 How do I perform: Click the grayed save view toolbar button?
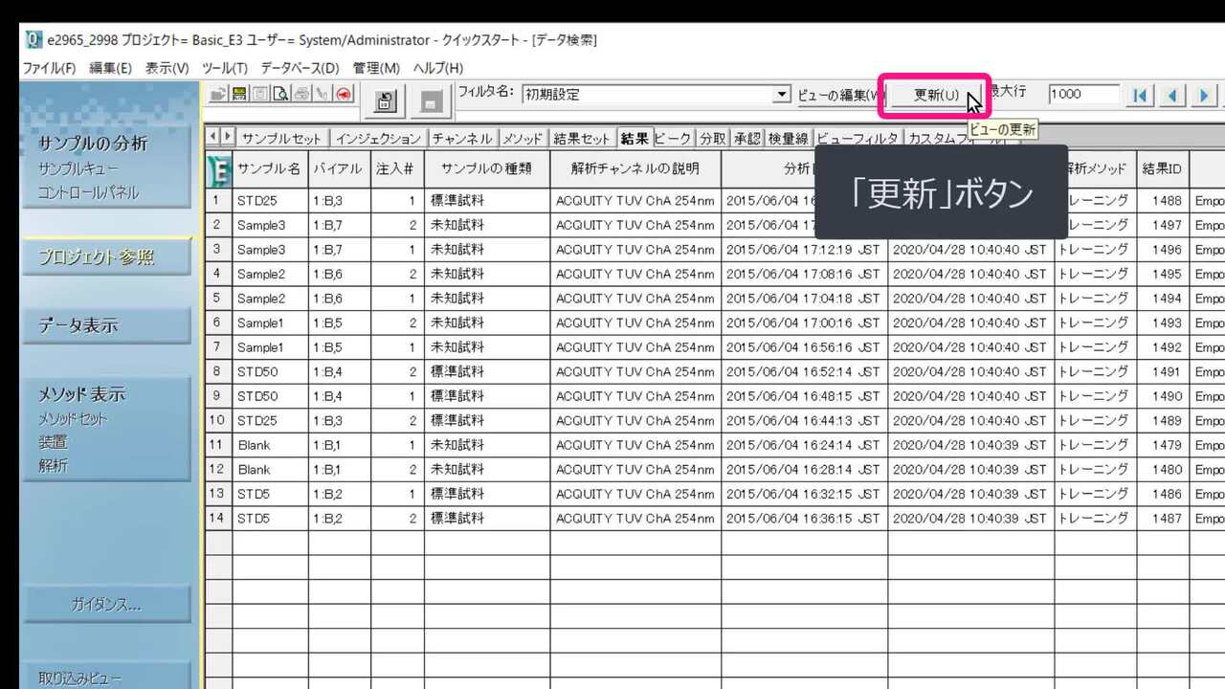pyautogui.click(x=432, y=101)
